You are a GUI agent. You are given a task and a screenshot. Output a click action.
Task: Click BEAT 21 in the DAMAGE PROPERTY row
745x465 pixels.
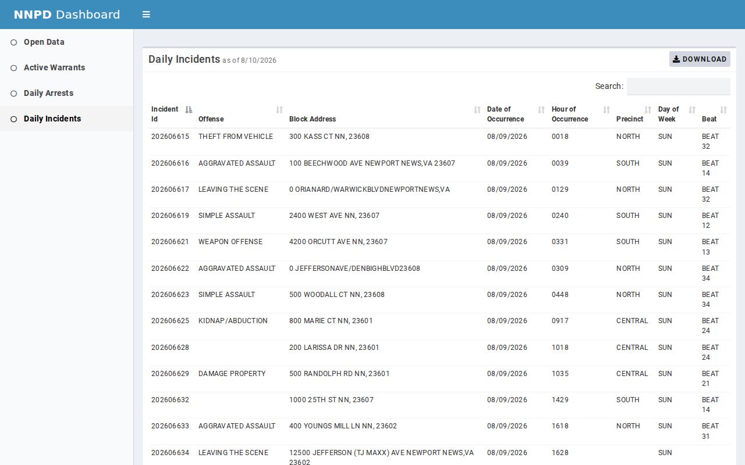click(x=710, y=378)
